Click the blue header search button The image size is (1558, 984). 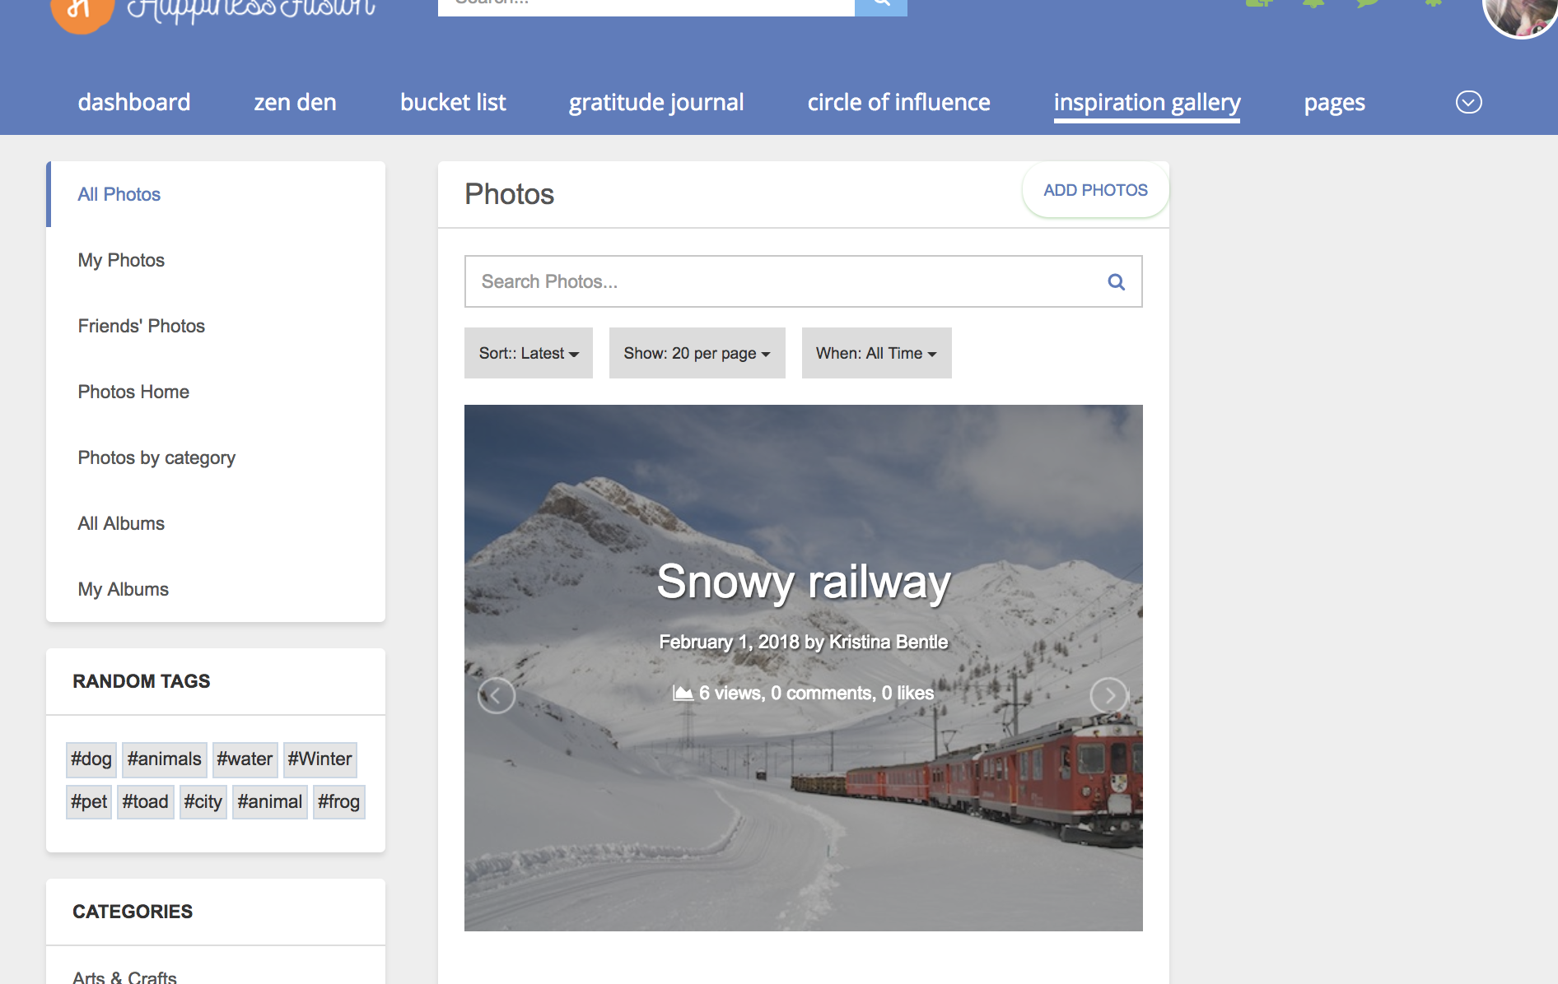point(881,7)
